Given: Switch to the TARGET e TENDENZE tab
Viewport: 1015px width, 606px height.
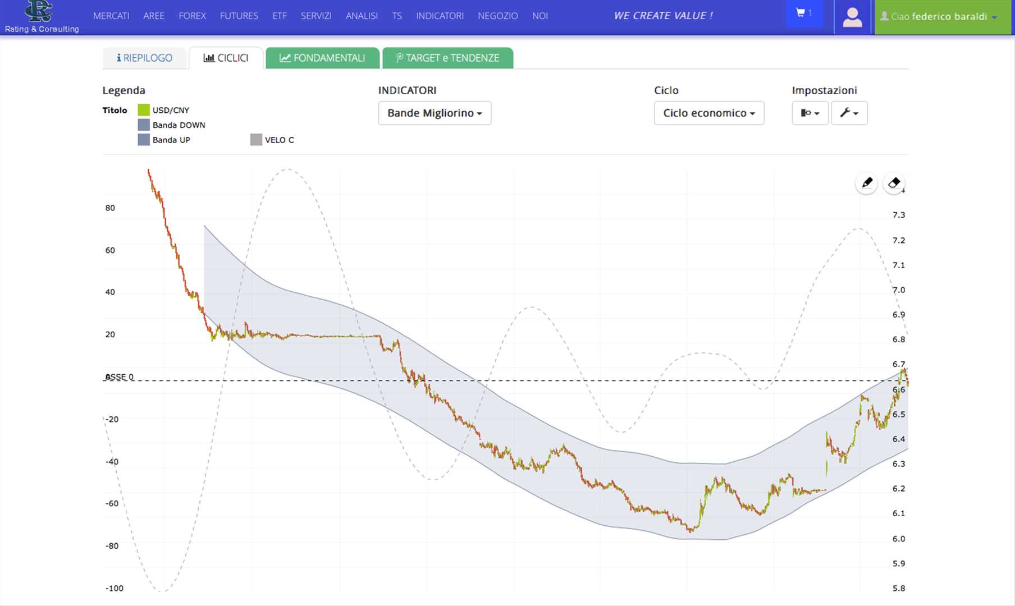Looking at the screenshot, I should click(x=447, y=58).
